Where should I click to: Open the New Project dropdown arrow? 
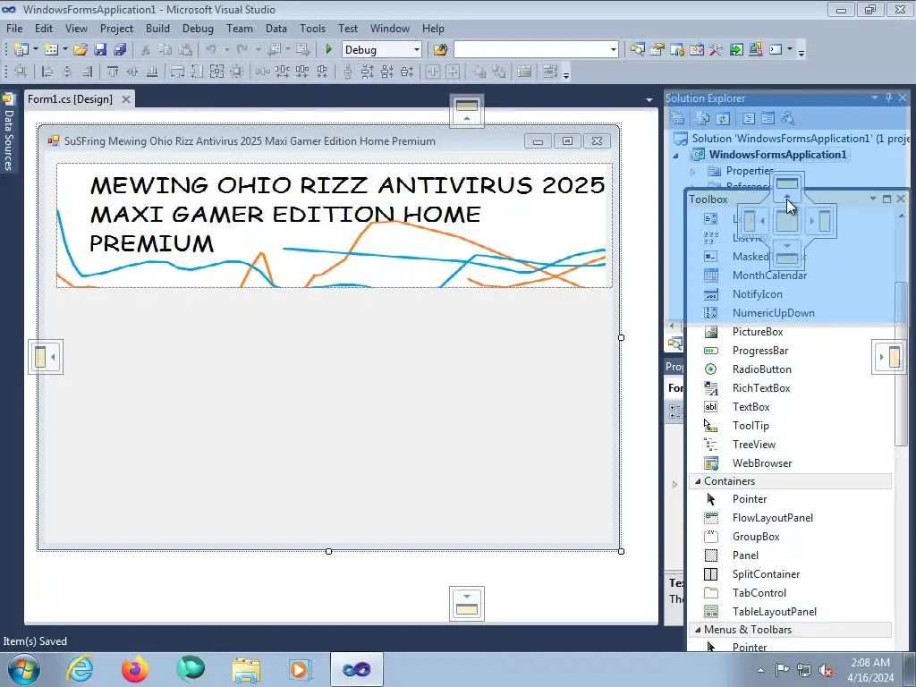[x=35, y=50]
